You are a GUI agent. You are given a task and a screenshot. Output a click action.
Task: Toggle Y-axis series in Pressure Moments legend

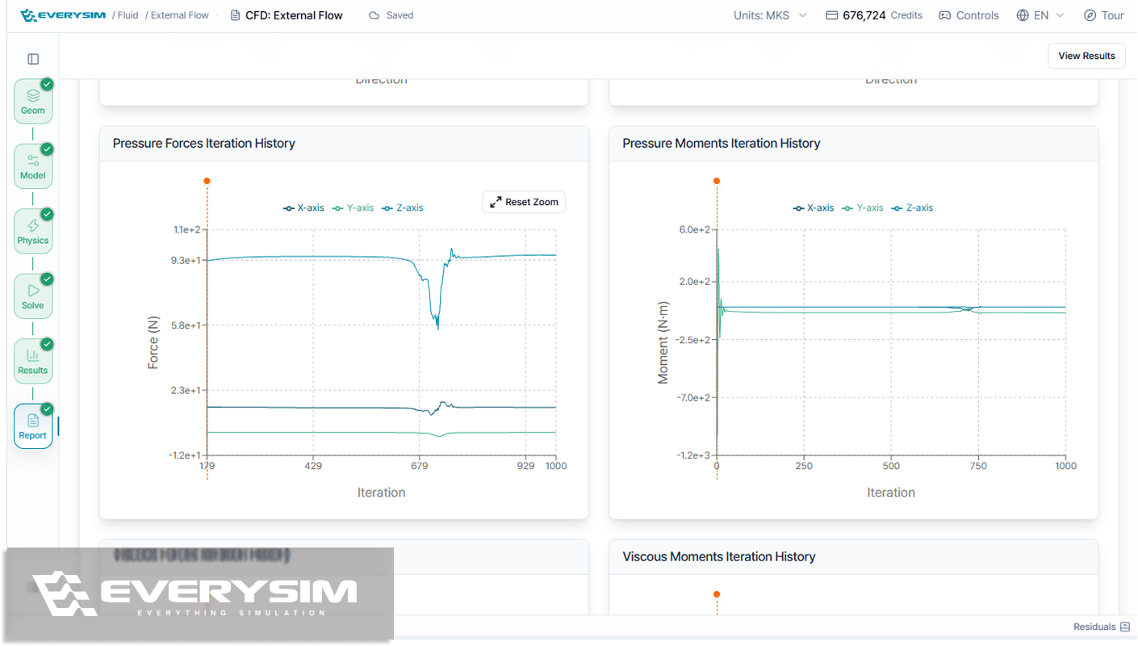863,208
